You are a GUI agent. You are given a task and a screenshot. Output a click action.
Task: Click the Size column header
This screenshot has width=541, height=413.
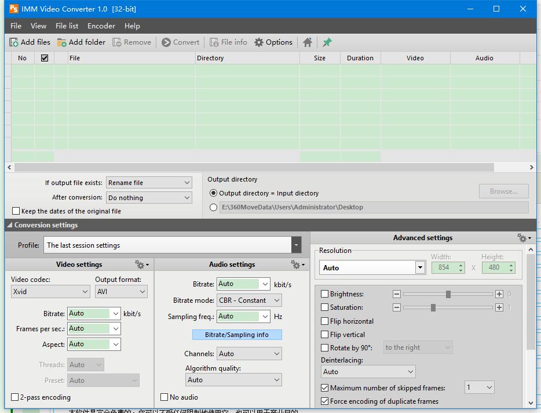point(320,58)
